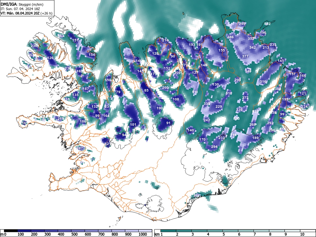Image resolution: width=316 pixels, height=237 pixels.
Task: Click the '157' visibility value
Action: coord(292,74)
